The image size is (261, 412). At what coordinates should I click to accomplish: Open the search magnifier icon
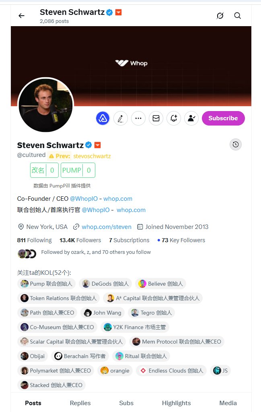coord(237,16)
